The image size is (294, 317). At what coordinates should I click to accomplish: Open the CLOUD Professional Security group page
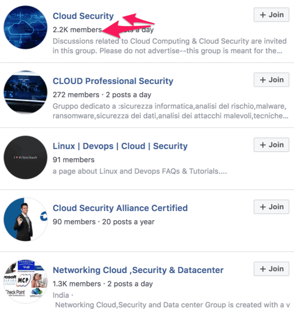[113, 81]
